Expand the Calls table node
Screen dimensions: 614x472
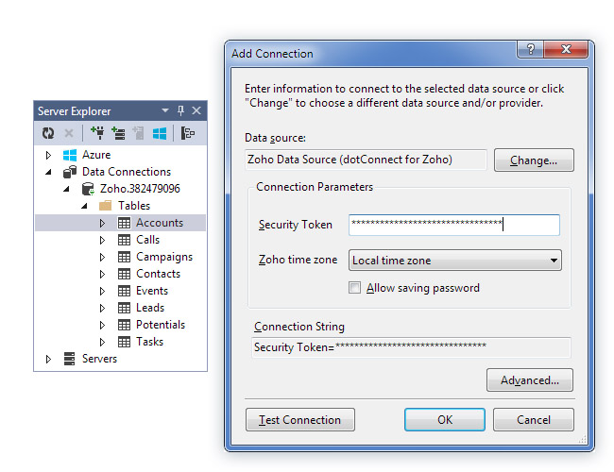[x=102, y=240]
